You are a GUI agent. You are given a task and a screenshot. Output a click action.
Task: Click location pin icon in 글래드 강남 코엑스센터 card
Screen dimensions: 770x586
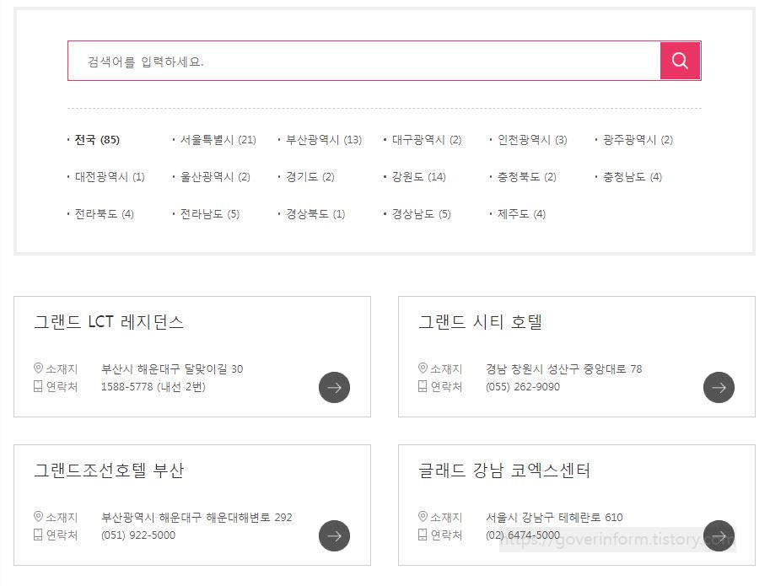pos(423,516)
